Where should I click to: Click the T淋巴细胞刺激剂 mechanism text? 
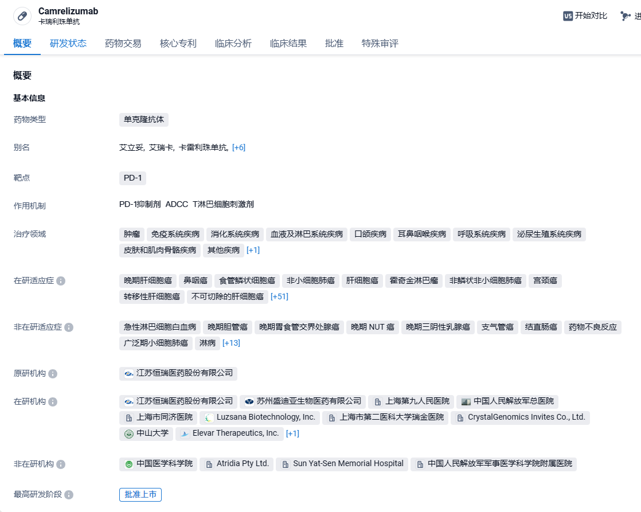click(223, 205)
